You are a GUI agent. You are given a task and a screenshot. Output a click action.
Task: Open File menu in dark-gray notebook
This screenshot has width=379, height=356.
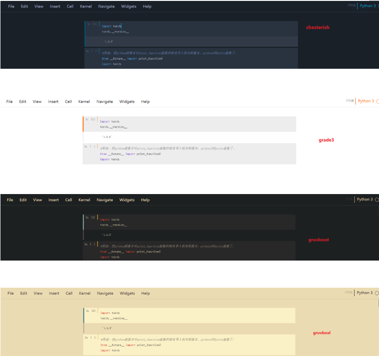coord(10,200)
